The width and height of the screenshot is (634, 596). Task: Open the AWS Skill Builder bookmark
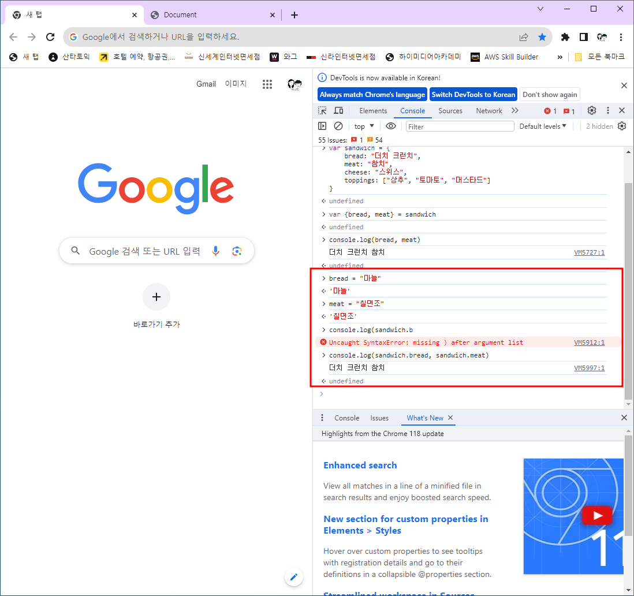point(504,57)
